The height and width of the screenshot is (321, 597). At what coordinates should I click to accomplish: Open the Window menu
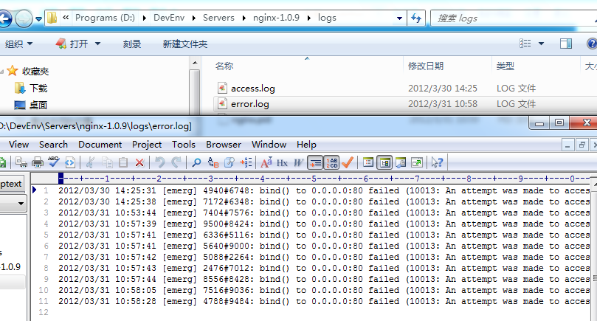point(269,145)
